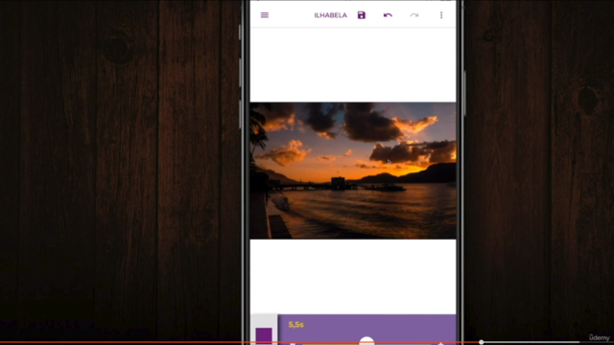This screenshot has height=345, width=614.
Task: Click the 5,5s duration label
Action: 296,324
